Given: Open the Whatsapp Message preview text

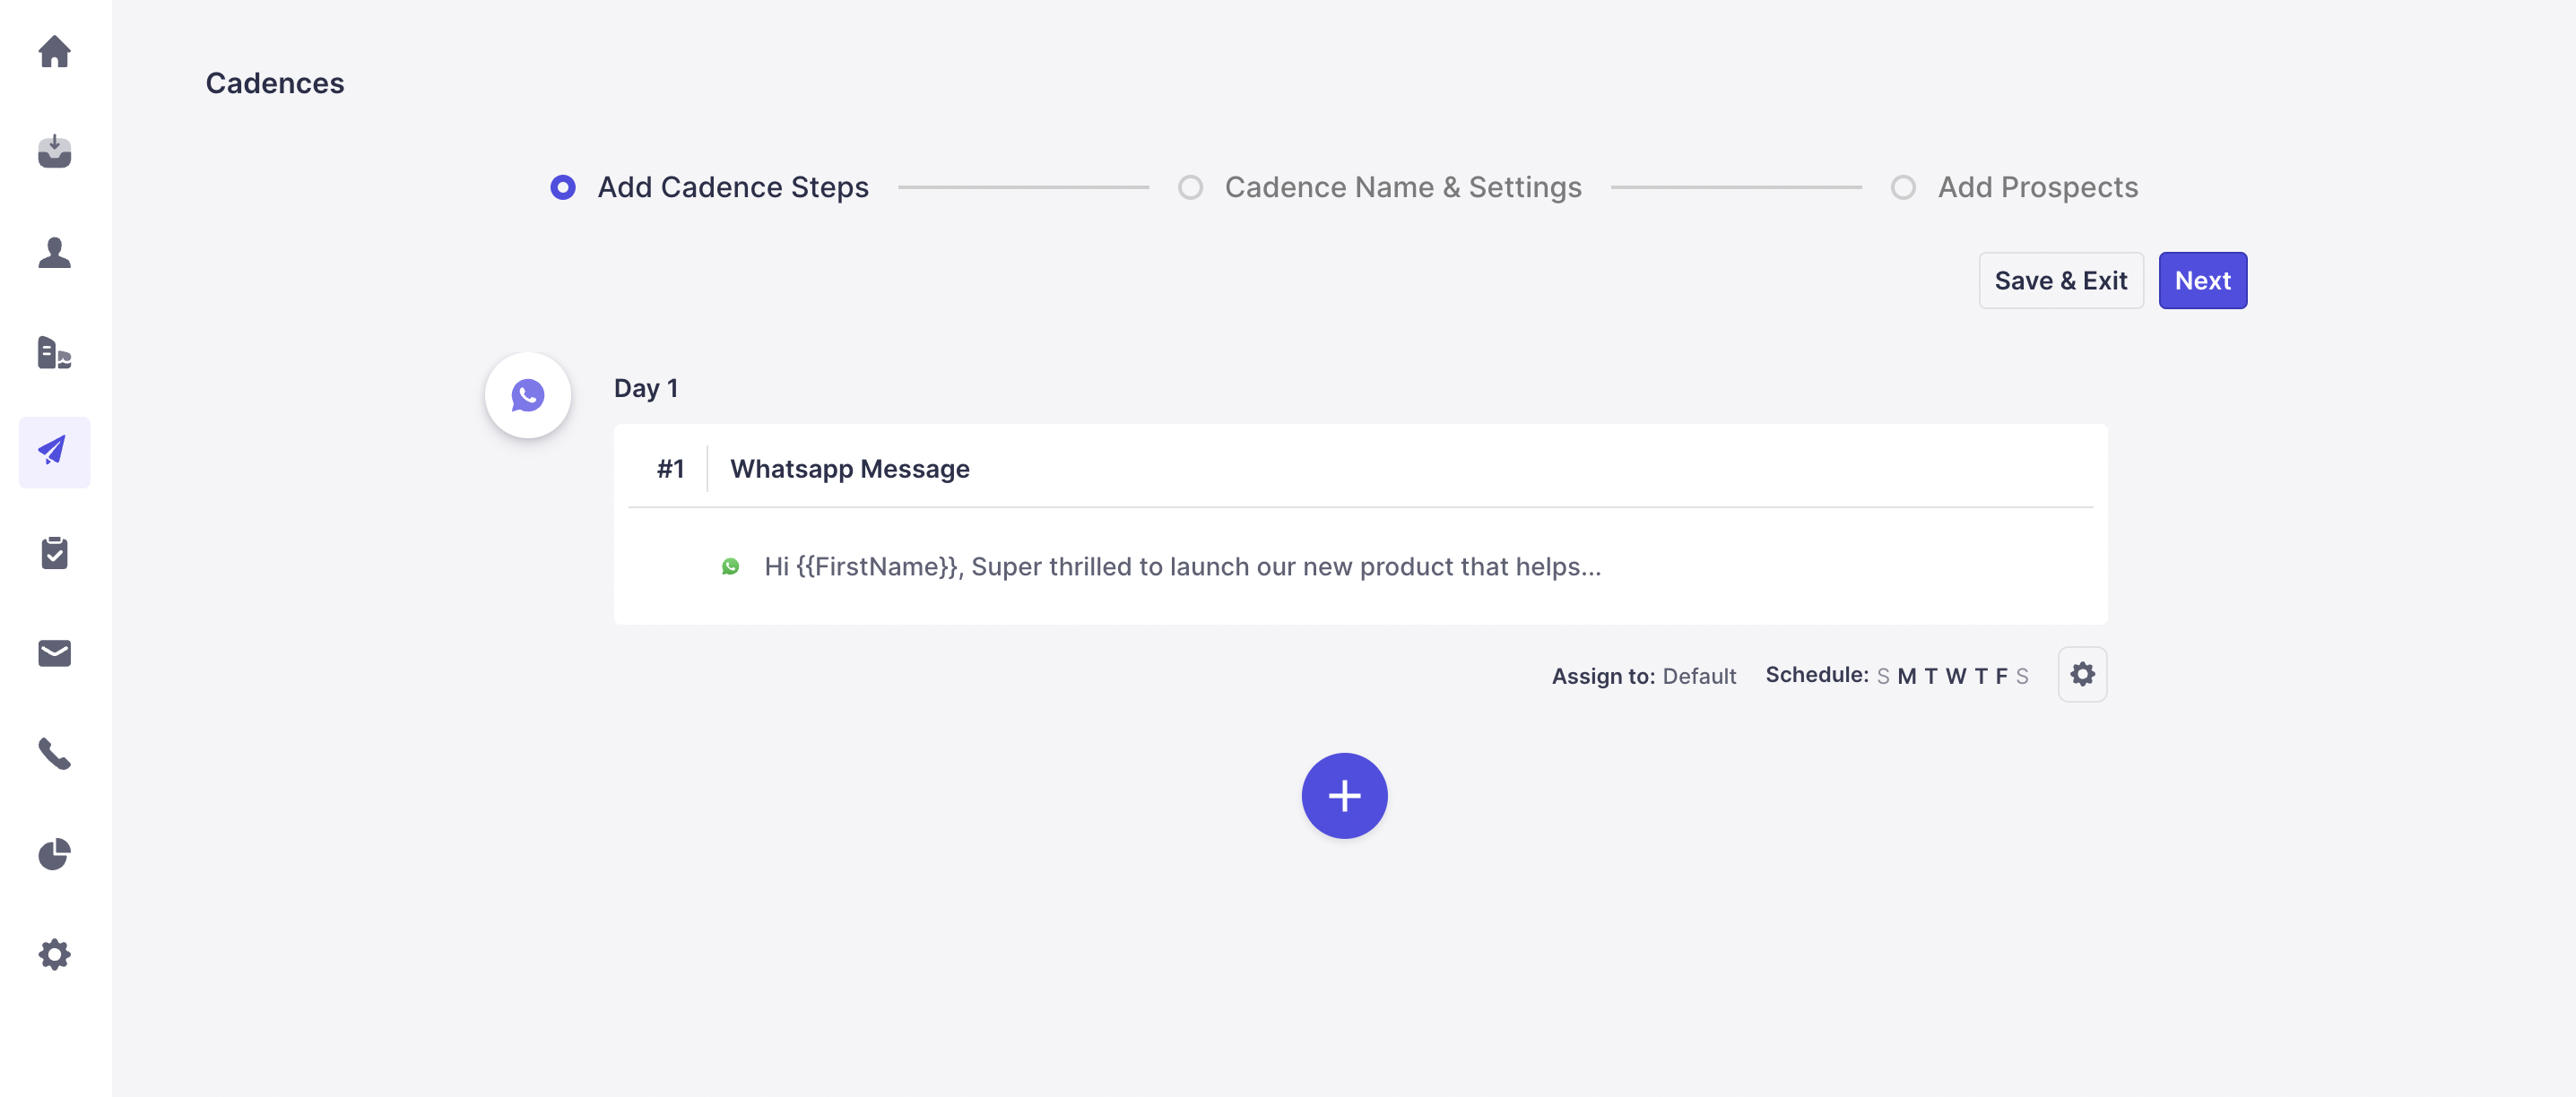Looking at the screenshot, I should (x=1182, y=566).
